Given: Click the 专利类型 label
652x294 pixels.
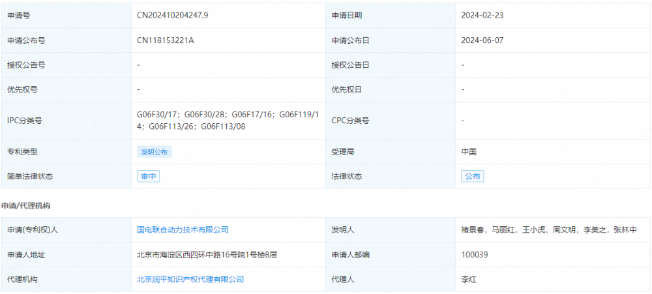Looking at the screenshot, I should (22, 152).
